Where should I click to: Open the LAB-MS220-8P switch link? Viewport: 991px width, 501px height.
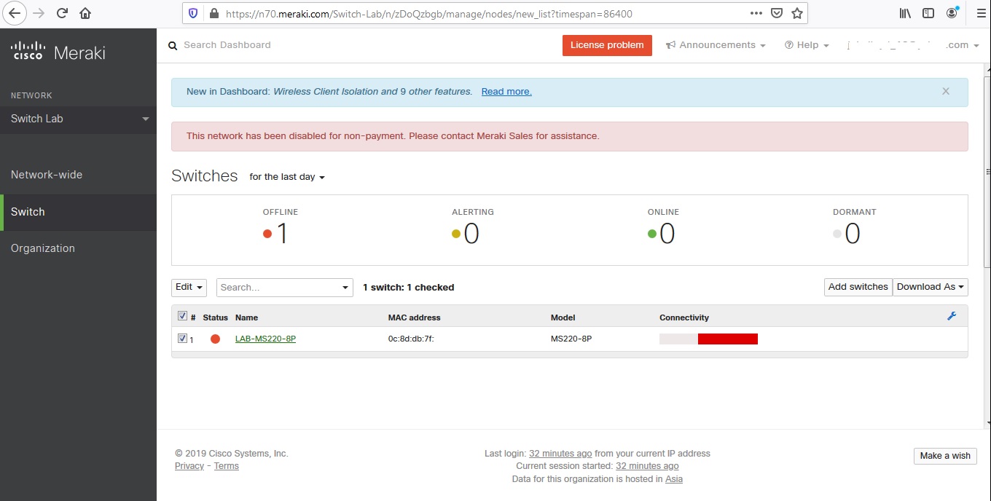coord(265,338)
